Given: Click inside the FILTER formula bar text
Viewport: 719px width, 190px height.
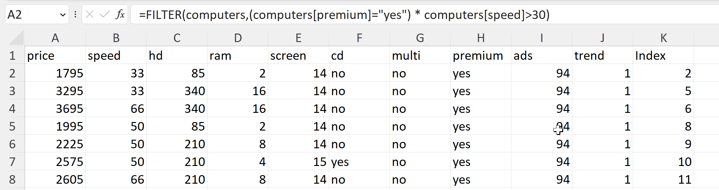Looking at the screenshot, I should pos(344,15).
